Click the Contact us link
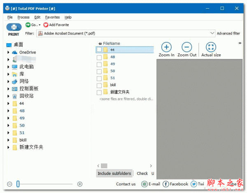247x193 pixels. pyautogui.click(x=126, y=184)
